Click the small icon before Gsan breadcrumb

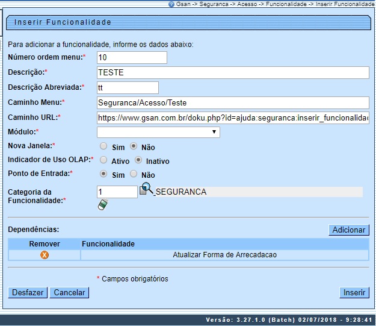click(171, 4)
